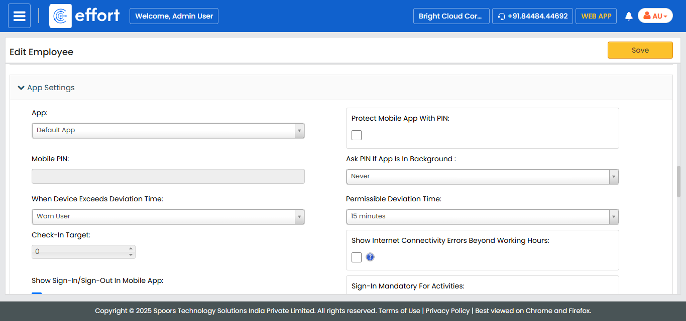
Task: Open the hamburger navigation menu
Action: (19, 16)
